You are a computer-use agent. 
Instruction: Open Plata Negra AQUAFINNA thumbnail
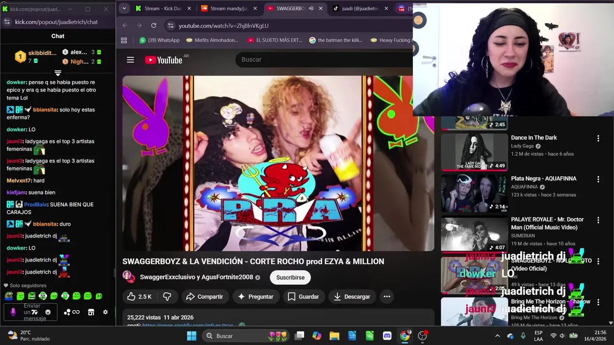point(474,193)
